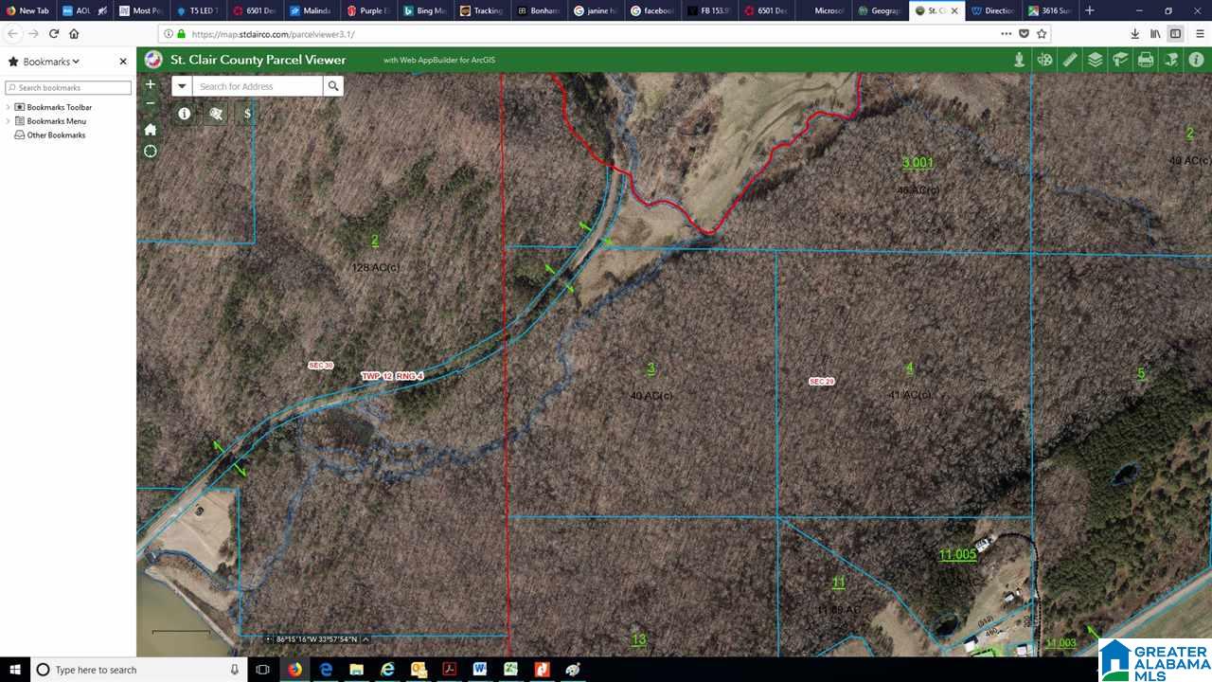The image size is (1212, 682).
Task: Go to browser home page
Action: [74, 33]
